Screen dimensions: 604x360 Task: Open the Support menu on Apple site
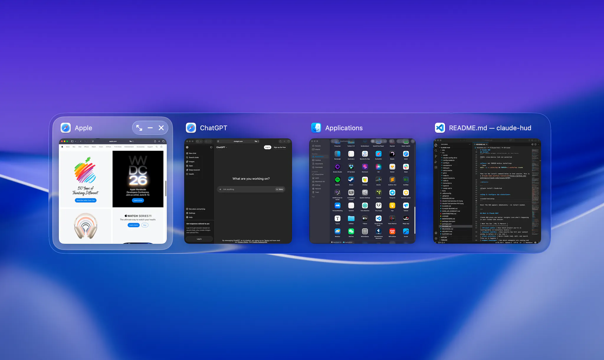(x=150, y=147)
